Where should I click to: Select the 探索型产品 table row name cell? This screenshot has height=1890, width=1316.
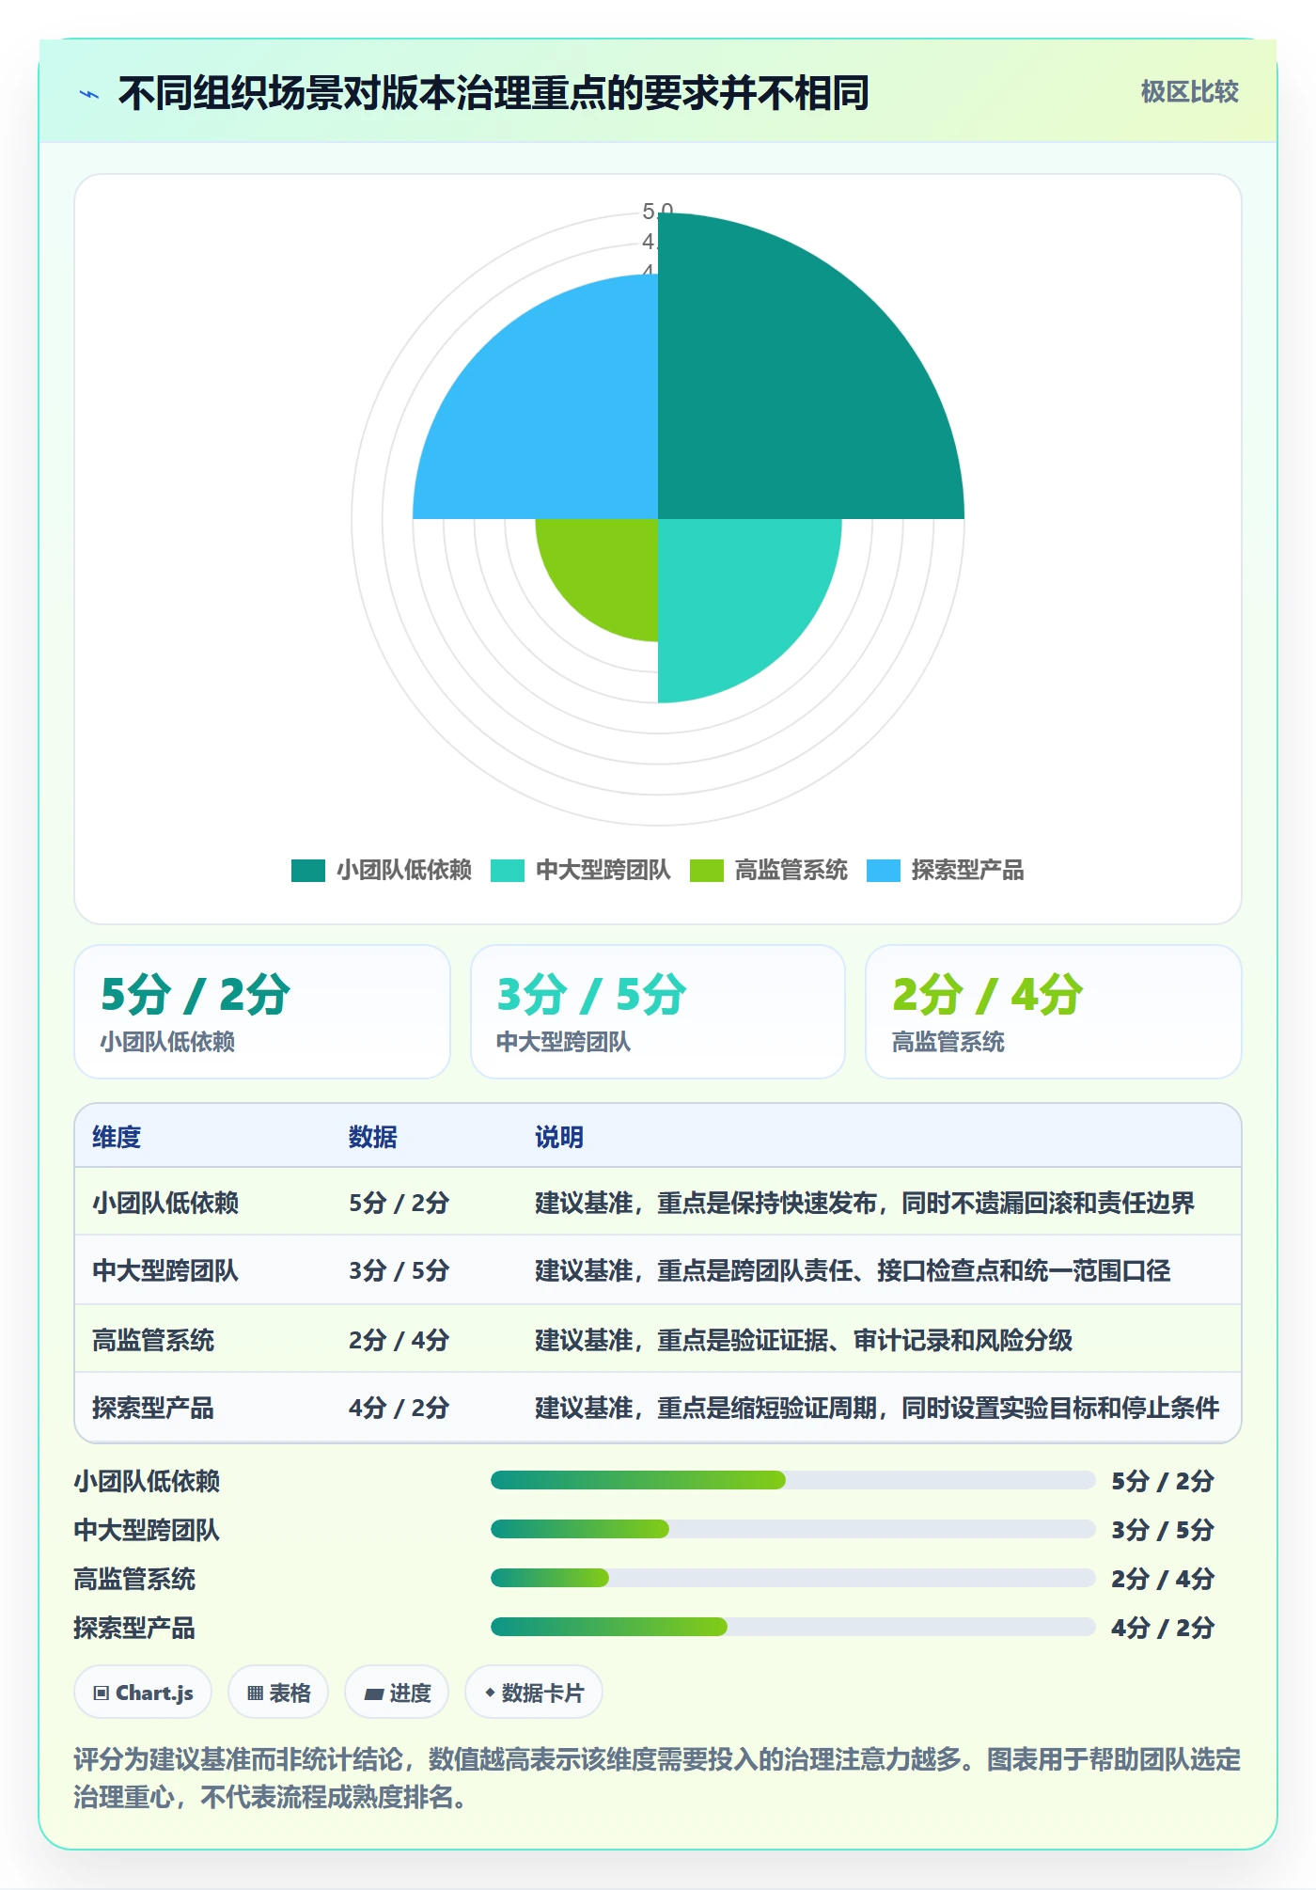click(x=153, y=1408)
